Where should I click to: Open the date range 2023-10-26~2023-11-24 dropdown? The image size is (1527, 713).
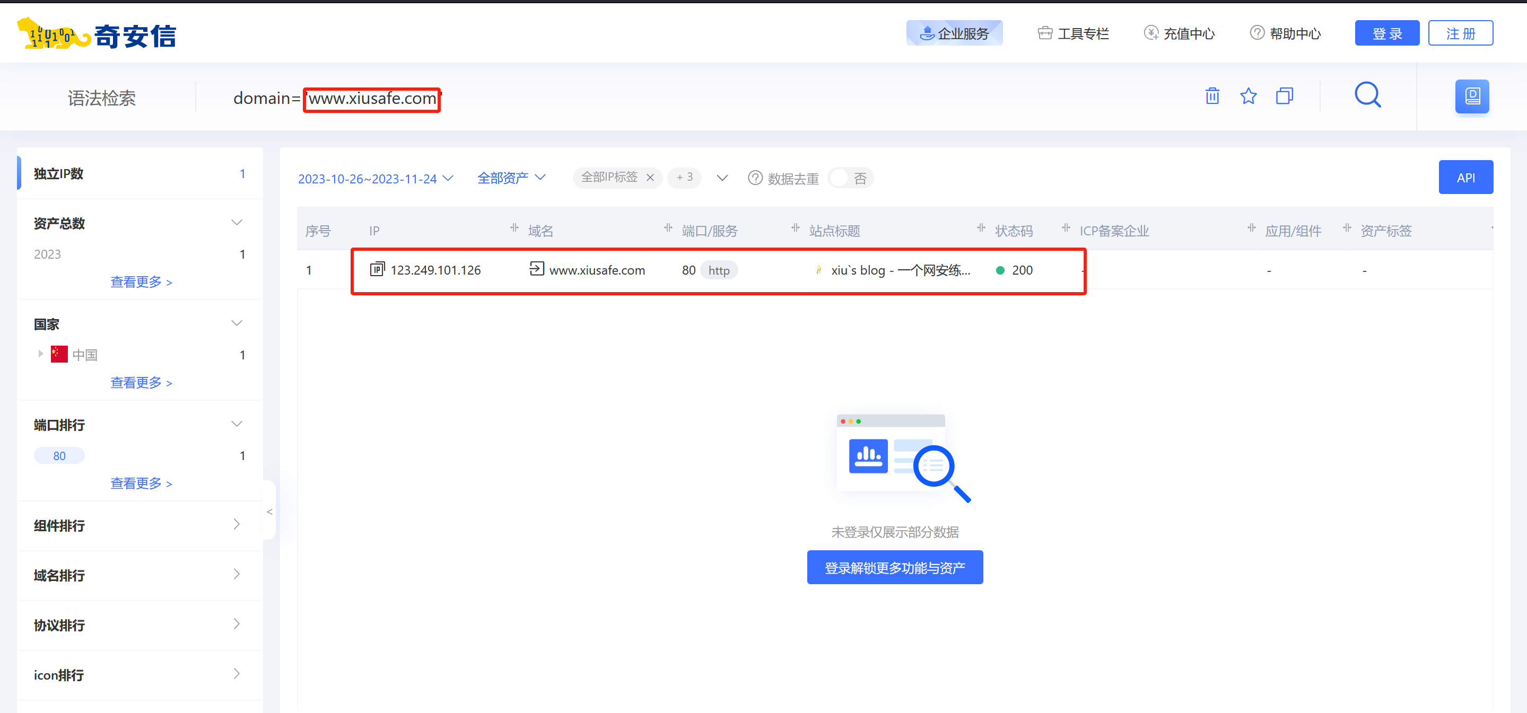pyautogui.click(x=375, y=179)
